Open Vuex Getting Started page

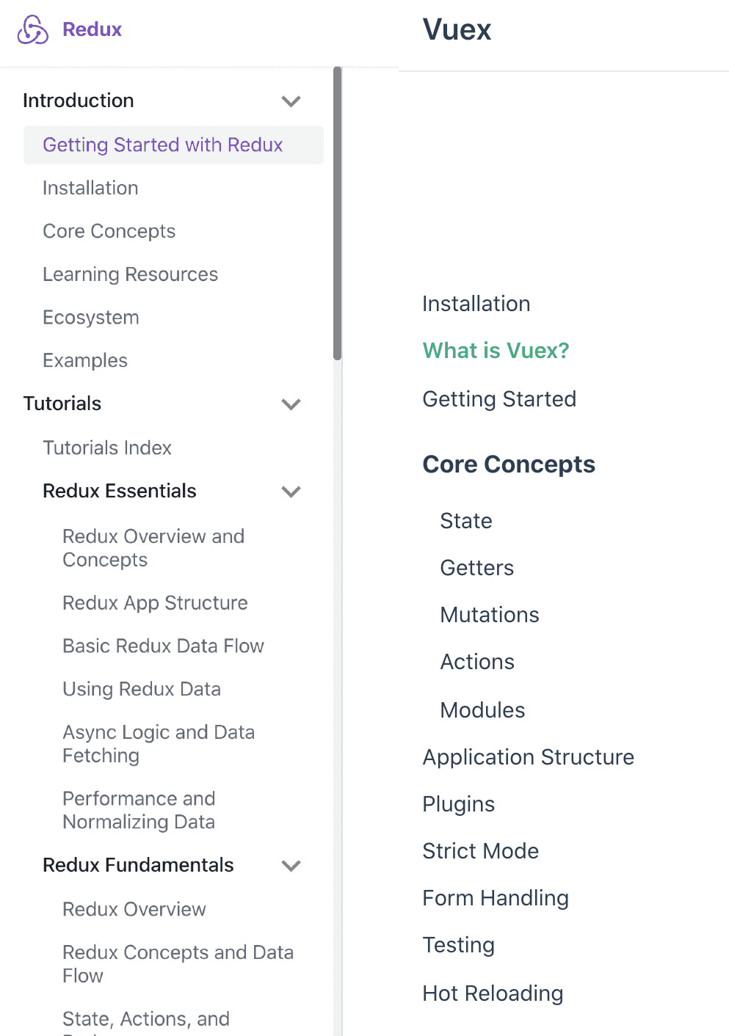499,399
